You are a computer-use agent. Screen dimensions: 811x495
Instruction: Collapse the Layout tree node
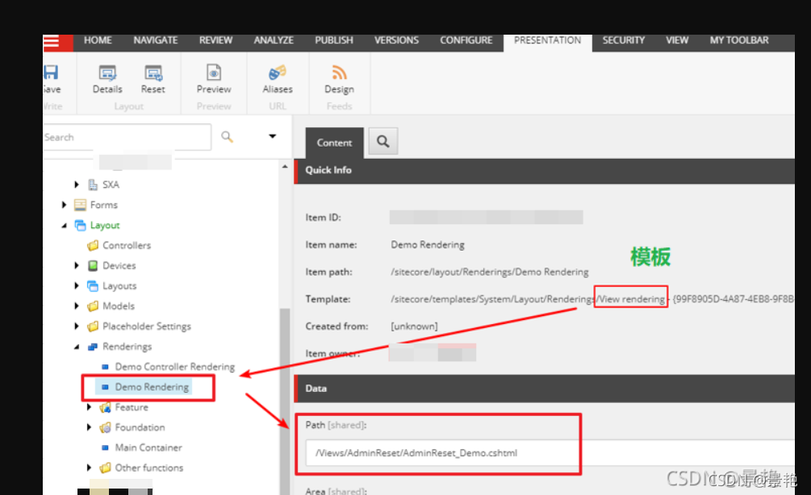[64, 225]
